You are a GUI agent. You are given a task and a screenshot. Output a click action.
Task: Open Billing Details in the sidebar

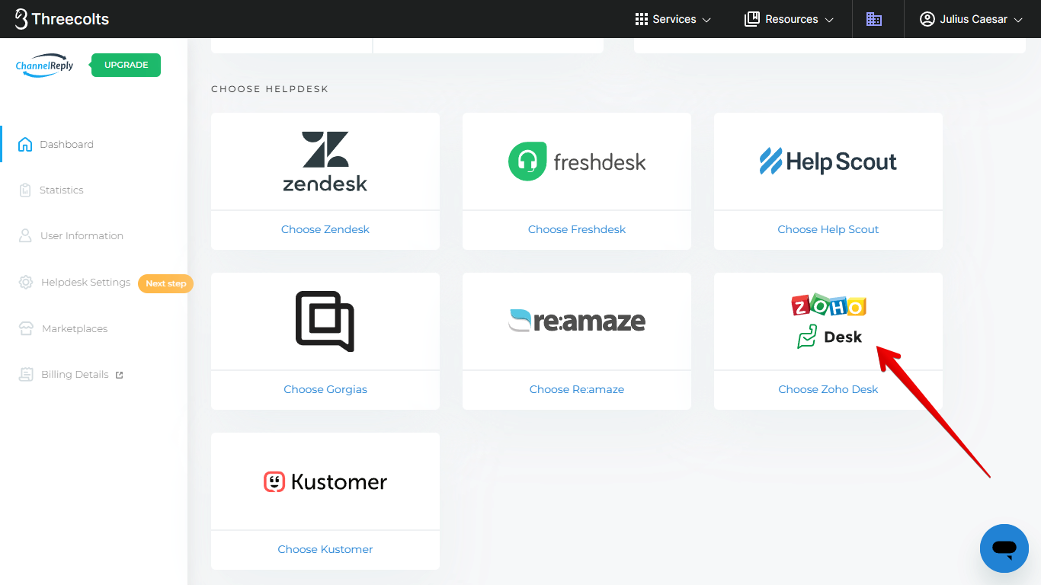[x=75, y=374]
